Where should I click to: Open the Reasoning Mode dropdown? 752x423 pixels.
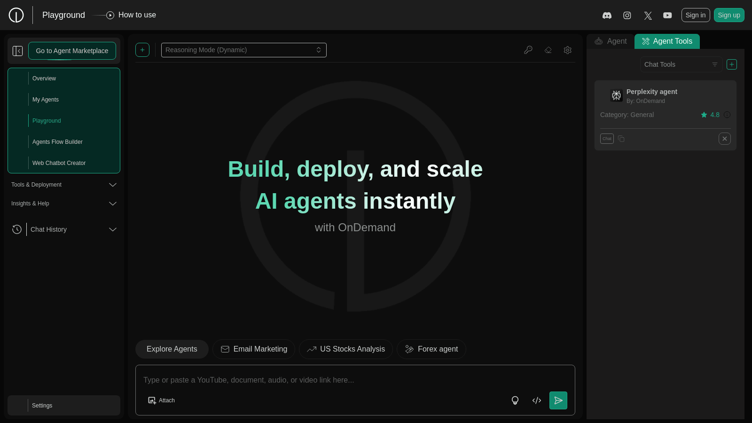[x=244, y=50]
